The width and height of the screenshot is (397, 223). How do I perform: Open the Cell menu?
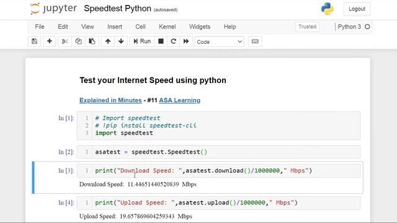(x=140, y=27)
